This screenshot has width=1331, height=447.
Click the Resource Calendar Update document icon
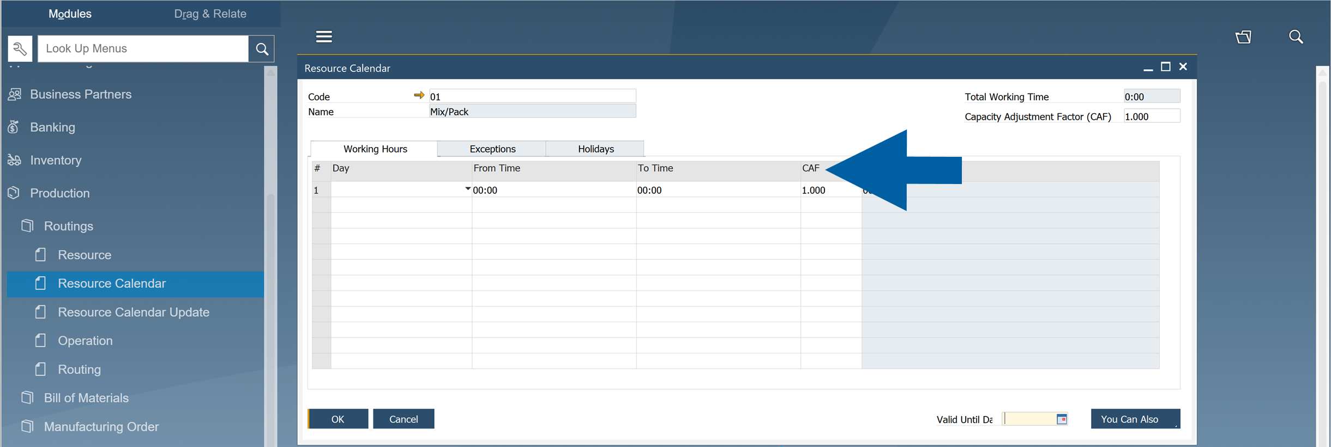coord(41,312)
